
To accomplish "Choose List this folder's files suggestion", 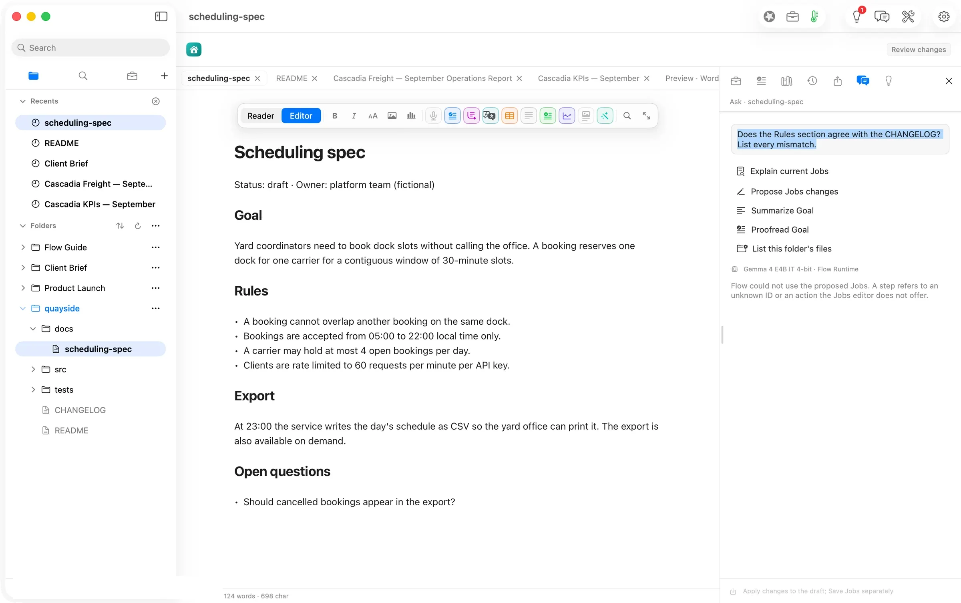I will tap(784, 249).
